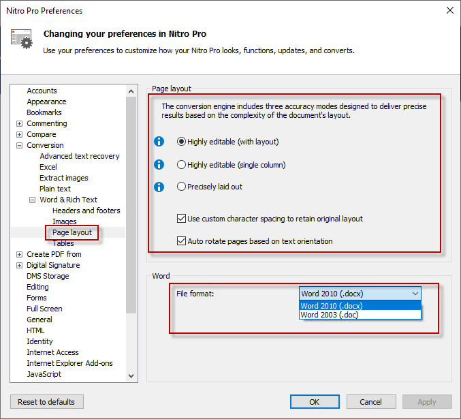Select the Compare category label
The width and height of the screenshot is (461, 419).
(x=41, y=134)
